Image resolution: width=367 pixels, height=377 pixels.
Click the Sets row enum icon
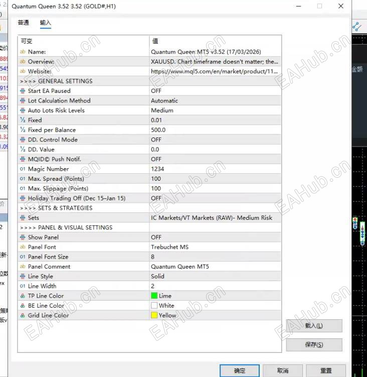(23, 217)
